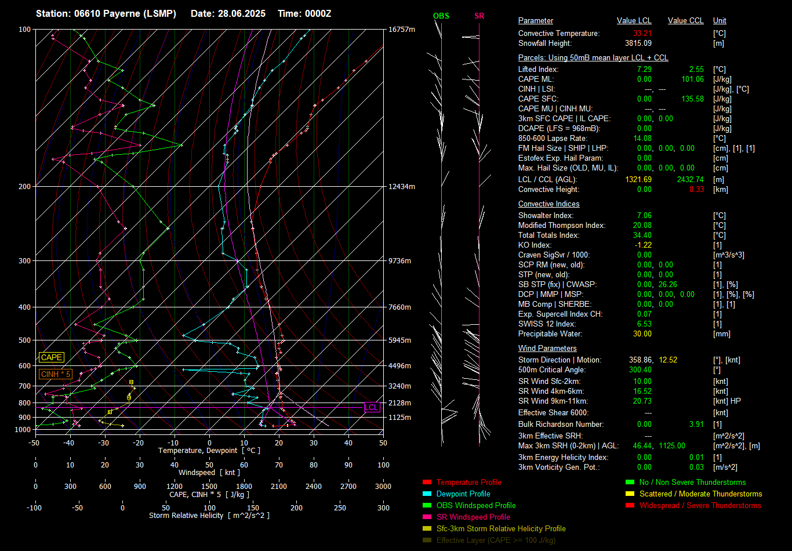Open the Convective Indices section heading
The width and height of the screenshot is (792, 551).
[x=548, y=204]
